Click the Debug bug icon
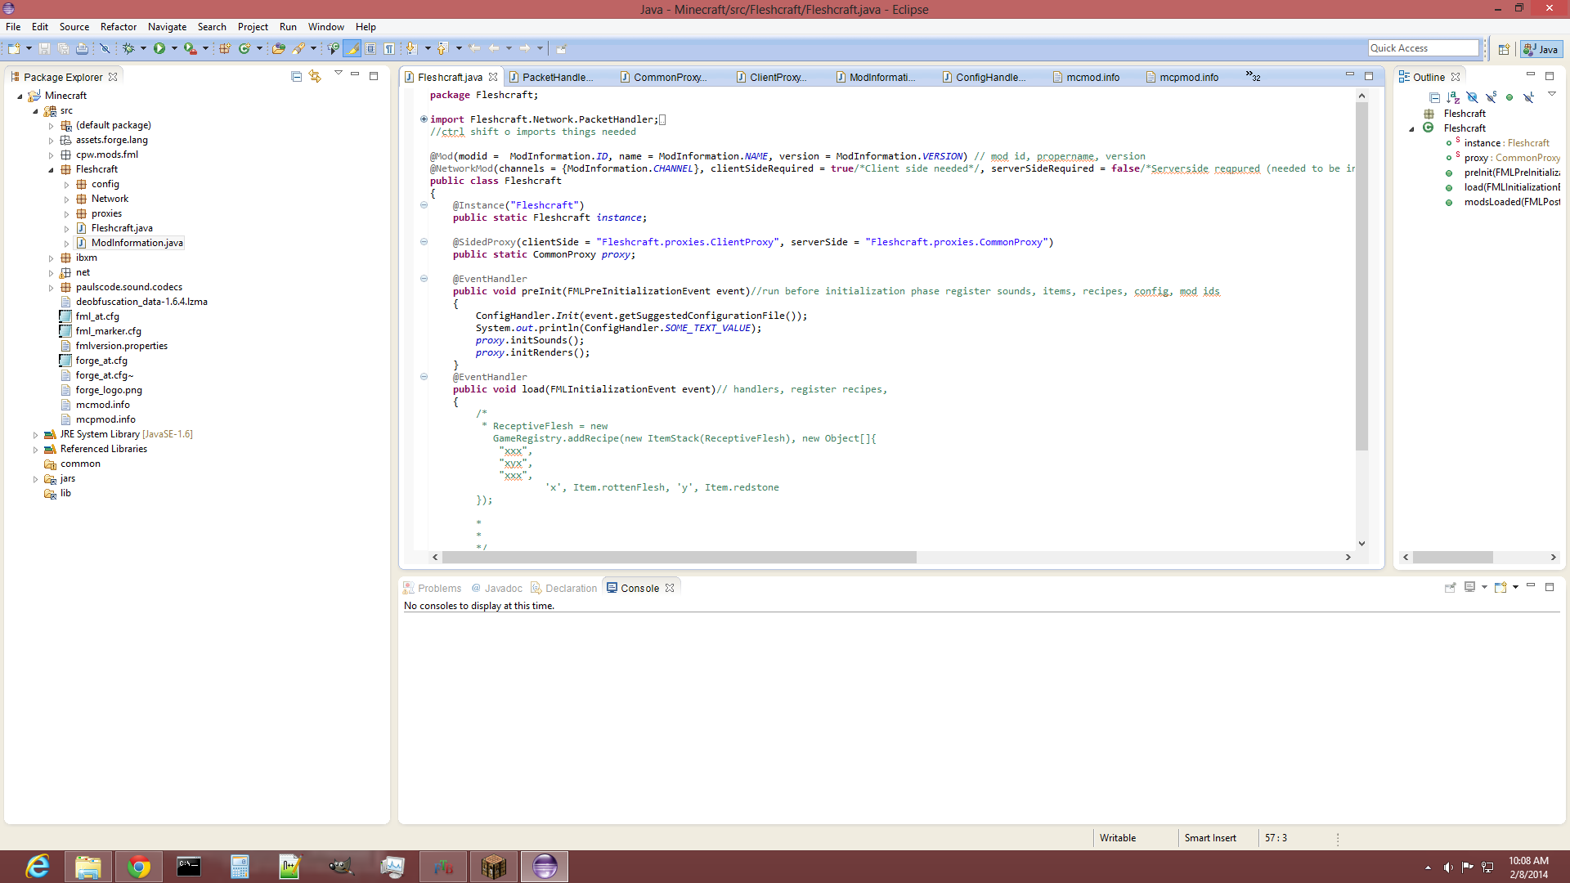 pos(128,49)
